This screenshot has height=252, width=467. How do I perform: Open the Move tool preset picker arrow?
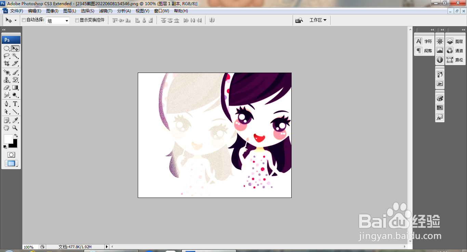15,21
